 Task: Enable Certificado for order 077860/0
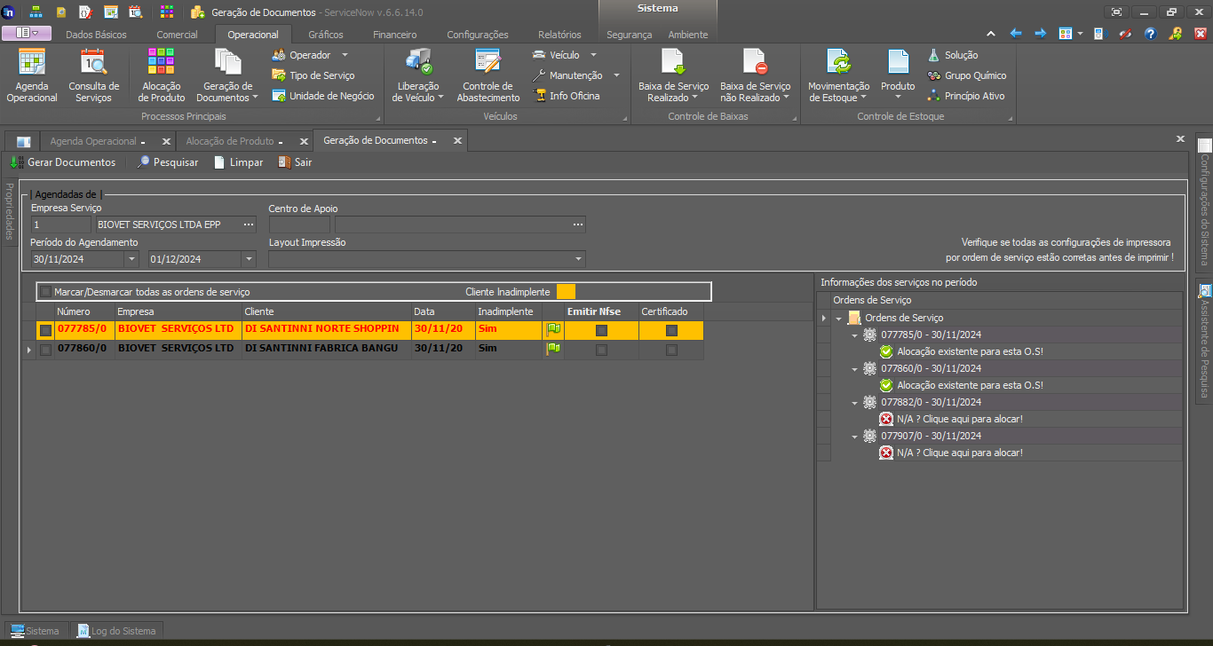[671, 350]
